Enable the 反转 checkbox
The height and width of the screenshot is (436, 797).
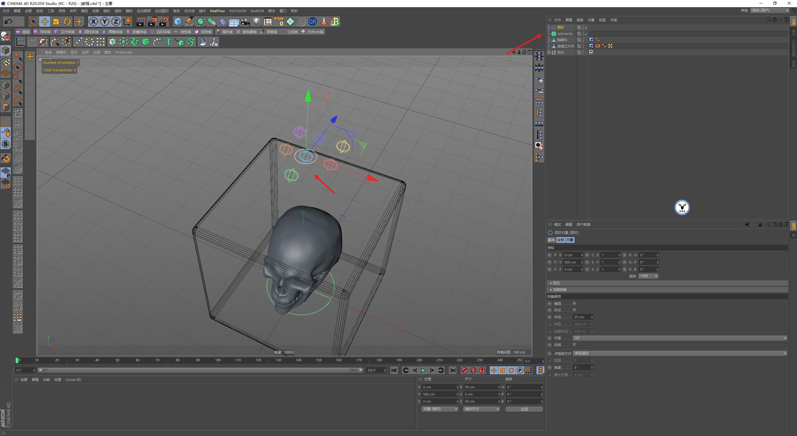(x=574, y=344)
